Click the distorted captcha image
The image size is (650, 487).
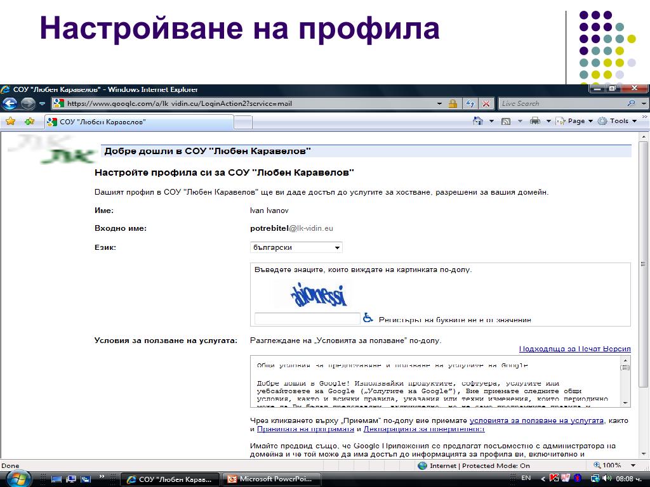319,295
